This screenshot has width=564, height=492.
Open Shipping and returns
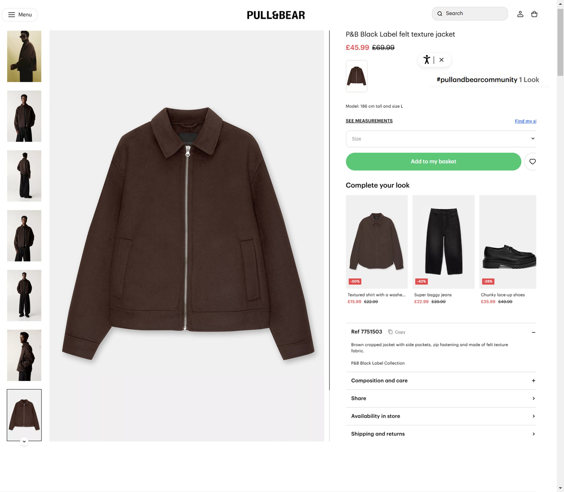pyautogui.click(x=441, y=434)
